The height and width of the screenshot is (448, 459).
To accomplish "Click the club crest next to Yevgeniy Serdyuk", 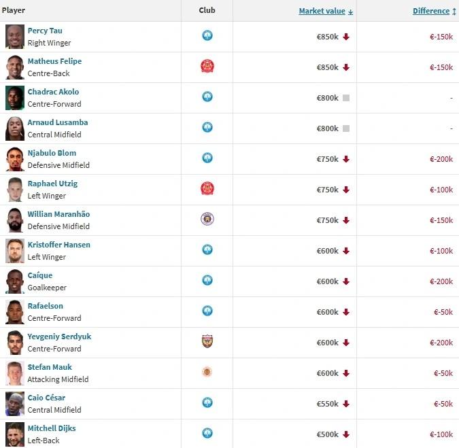I will [x=207, y=341].
